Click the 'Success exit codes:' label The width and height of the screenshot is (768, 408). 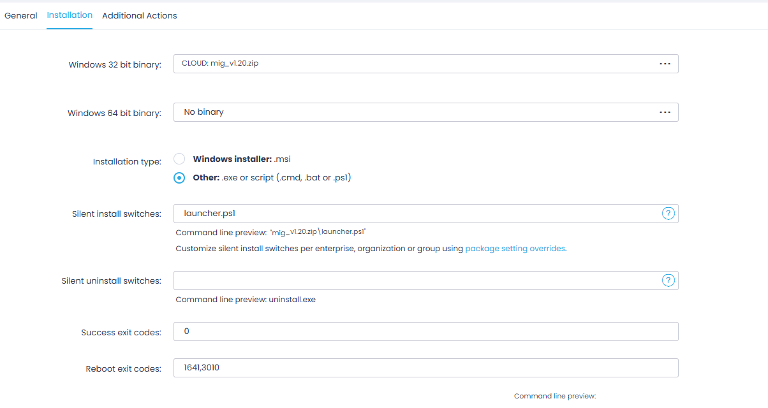tap(121, 332)
